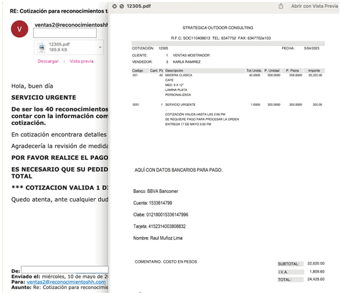
Task: Click the circled slash icon beside 12305.pdf
Action: point(121,6)
